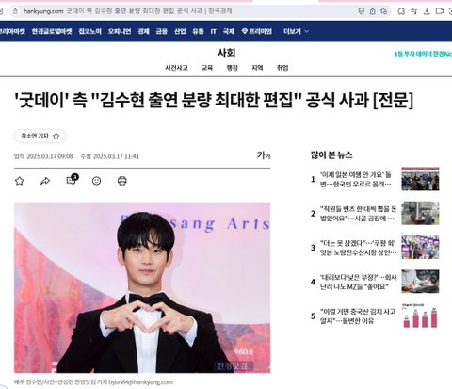Click the downloads icon in the browser toolbar
Viewport: 452px width, 389px height.
[427, 11]
